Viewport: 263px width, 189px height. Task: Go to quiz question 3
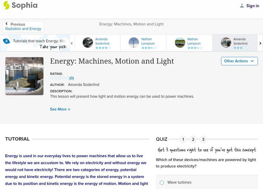203,139
